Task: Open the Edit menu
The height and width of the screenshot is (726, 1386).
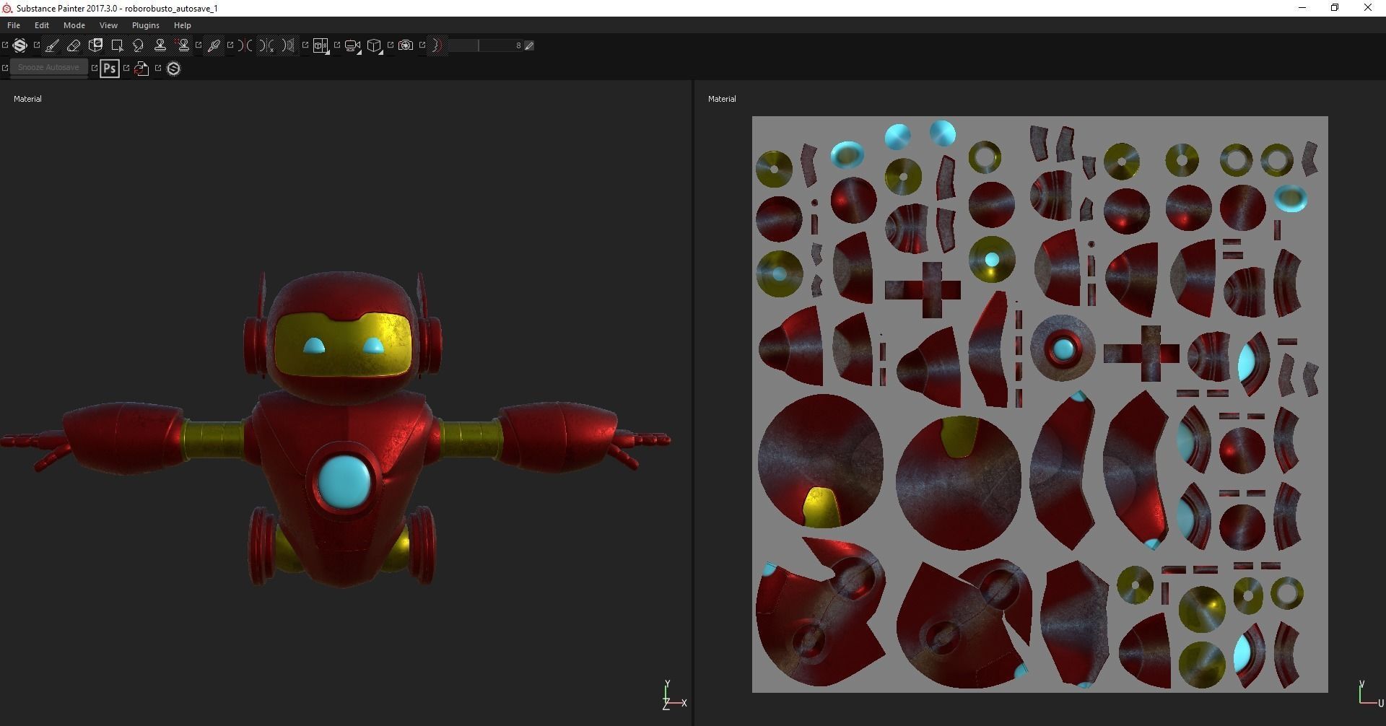Action: click(x=42, y=25)
